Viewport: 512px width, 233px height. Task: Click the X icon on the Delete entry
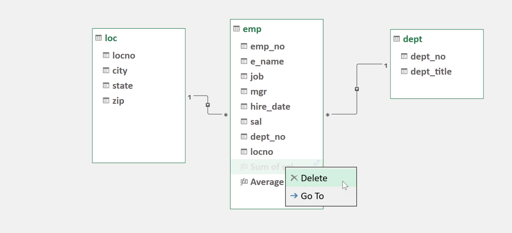click(294, 178)
